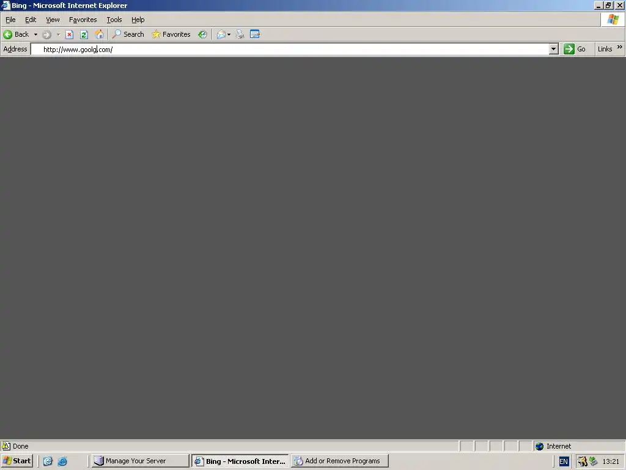
Task: Click the EN language bar indicator
Action: point(563,461)
